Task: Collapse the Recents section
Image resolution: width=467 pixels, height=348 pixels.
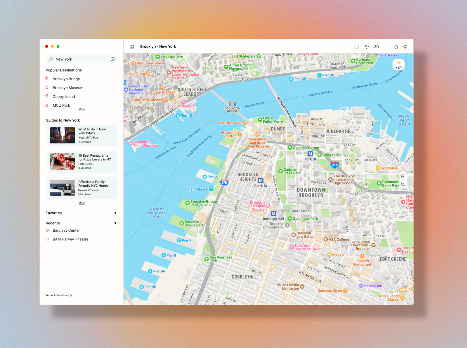Action: [x=115, y=223]
